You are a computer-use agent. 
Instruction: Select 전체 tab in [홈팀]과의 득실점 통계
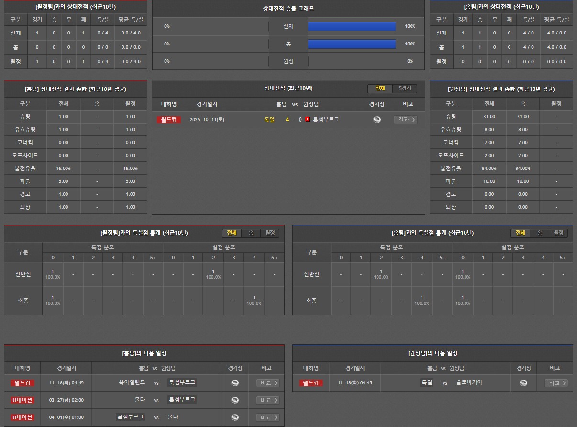point(520,233)
